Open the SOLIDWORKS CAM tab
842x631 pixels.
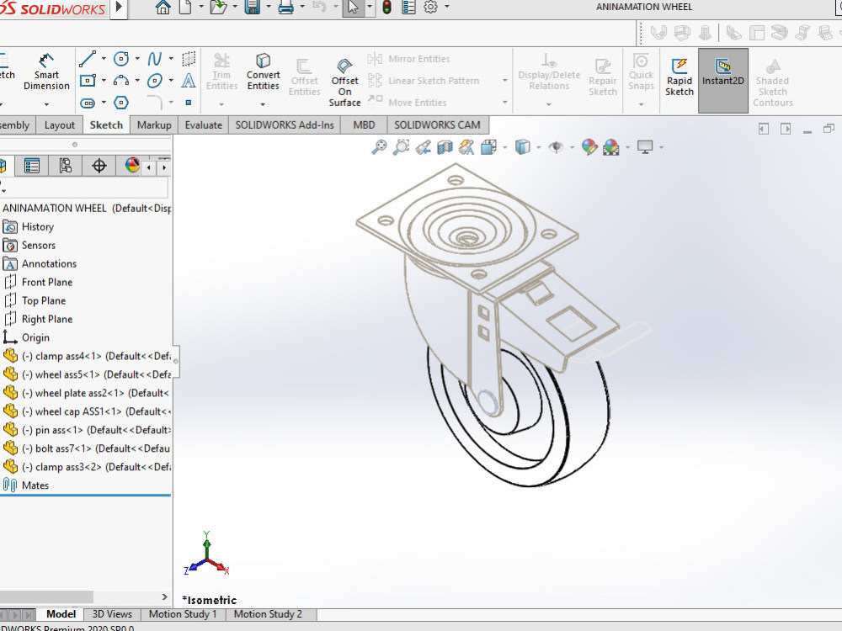(439, 125)
